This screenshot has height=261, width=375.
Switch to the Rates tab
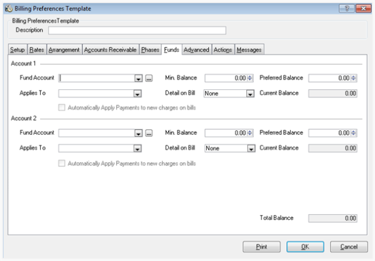[x=37, y=50]
